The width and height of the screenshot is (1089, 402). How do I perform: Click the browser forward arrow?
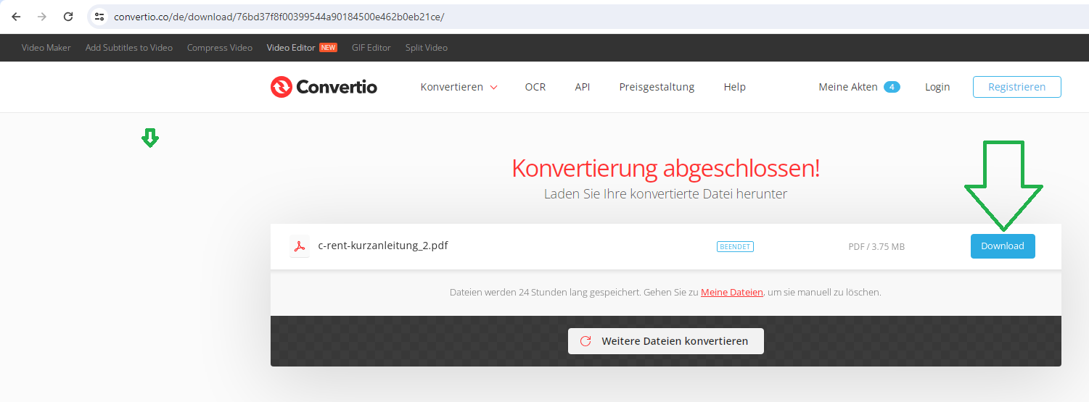[42, 17]
